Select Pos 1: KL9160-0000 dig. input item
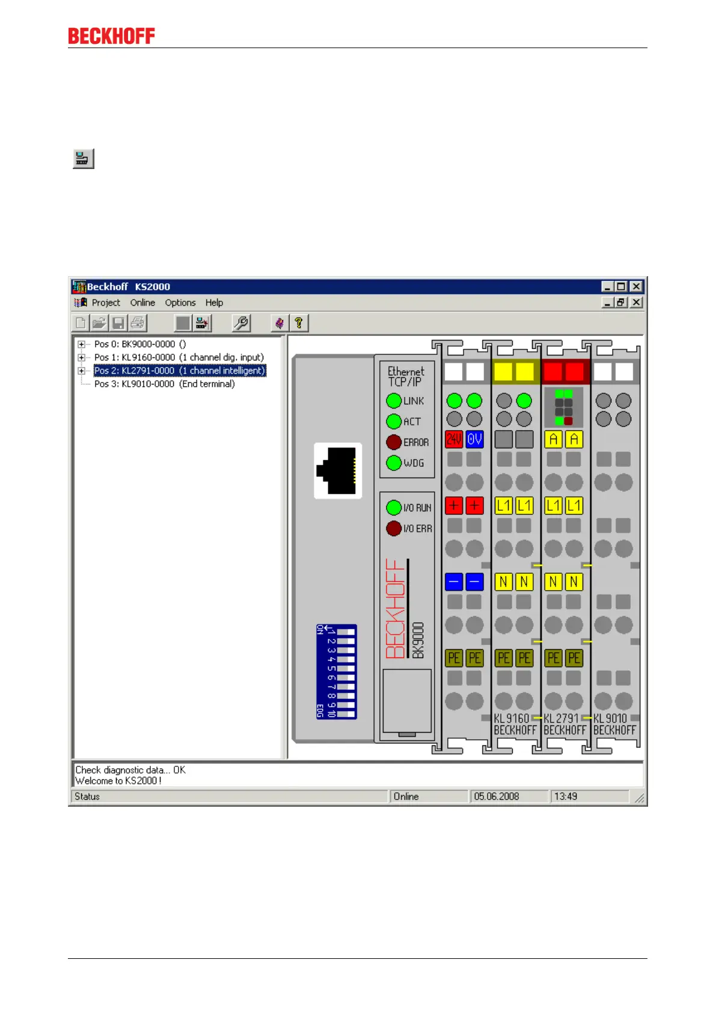Image resolution: width=716 pixels, height=1013 pixels. [x=179, y=358]
